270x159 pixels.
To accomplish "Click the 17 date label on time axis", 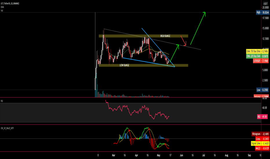I will click(x=170, y=155).
